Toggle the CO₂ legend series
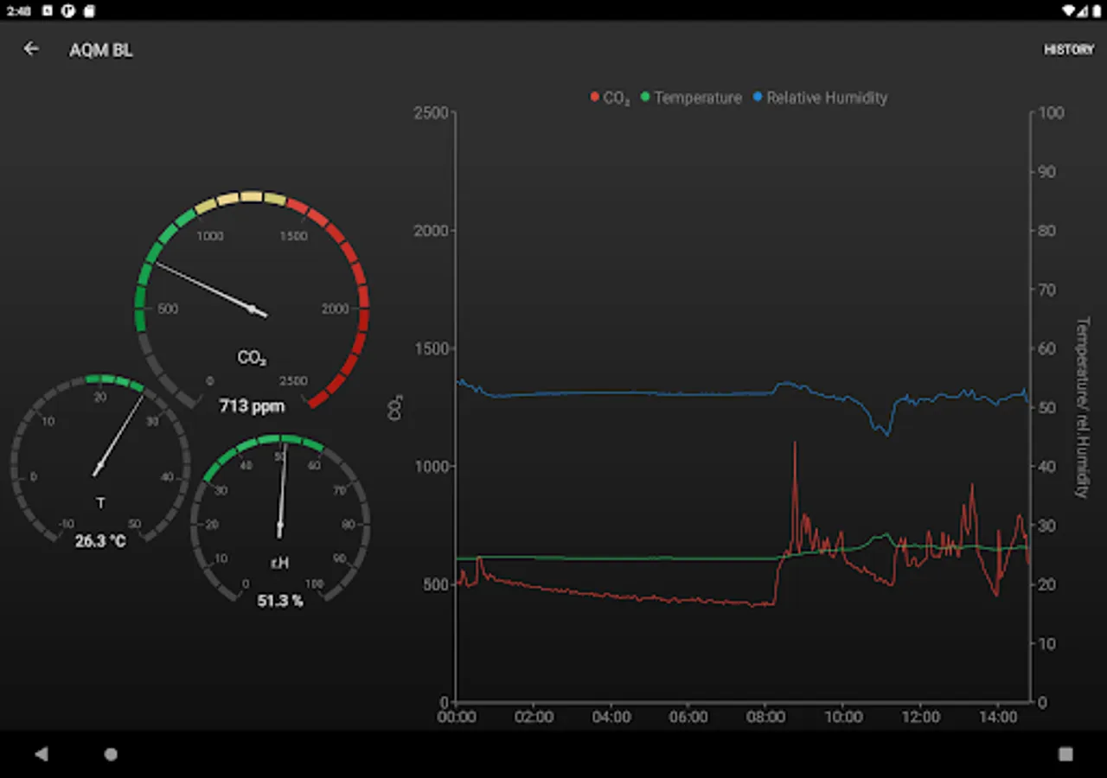This screenshot has width=1107, height=778. [x=610, y=98]
